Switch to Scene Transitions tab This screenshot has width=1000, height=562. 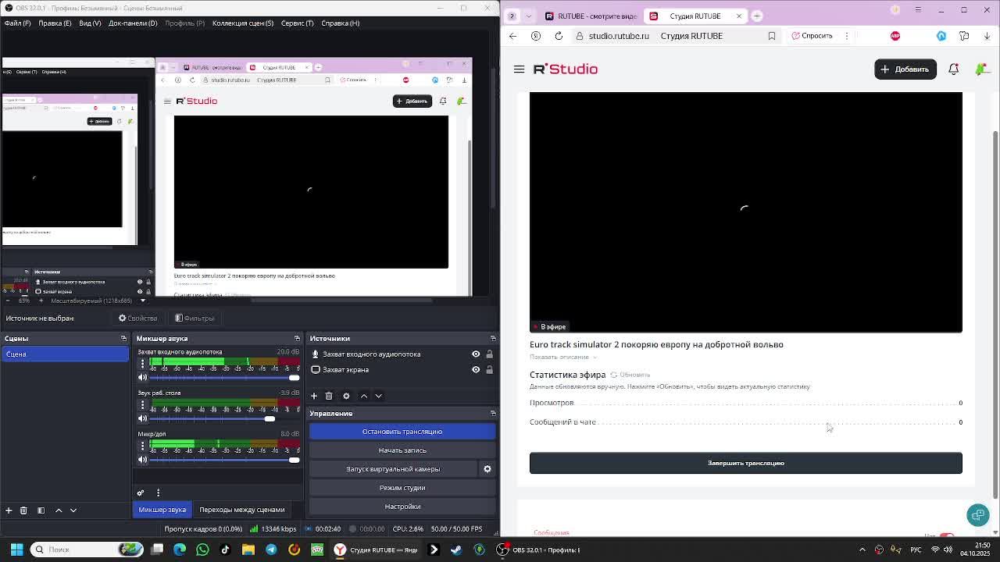point(242,510)
